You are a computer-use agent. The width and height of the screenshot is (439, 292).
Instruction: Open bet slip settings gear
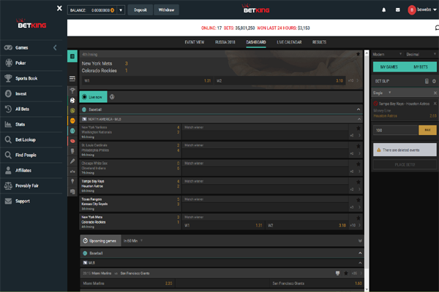pos(434,81)
